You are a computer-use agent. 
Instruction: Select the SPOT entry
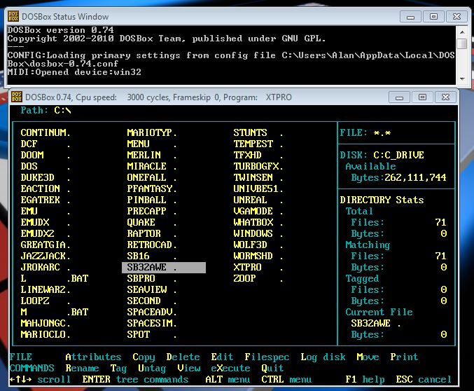pos(152,334)
